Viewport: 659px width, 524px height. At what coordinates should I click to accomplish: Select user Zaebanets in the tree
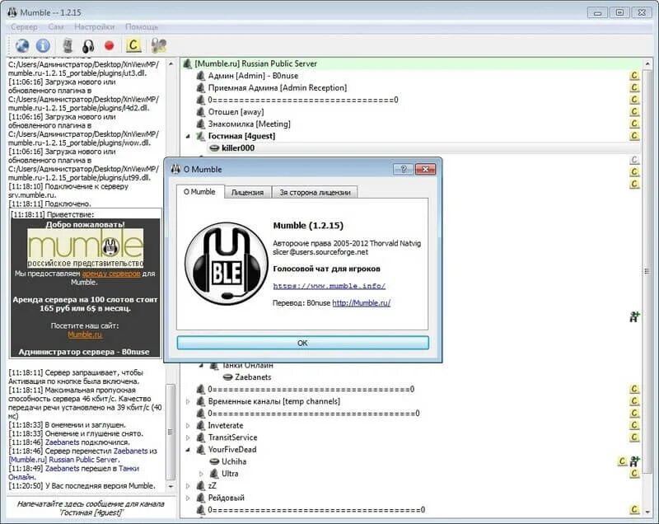pyautogui.click(x=253, y=377)
